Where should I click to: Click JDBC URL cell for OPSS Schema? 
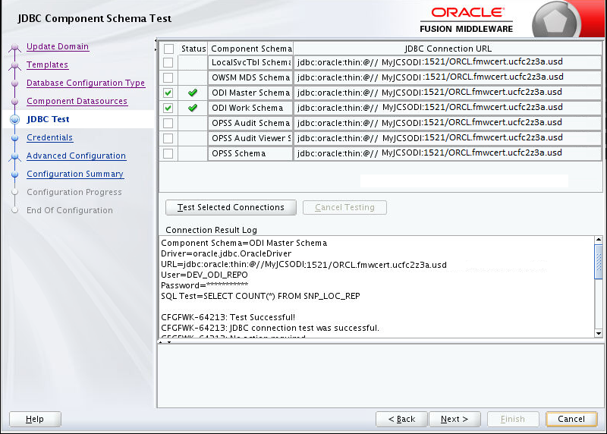tap(448, 153)
